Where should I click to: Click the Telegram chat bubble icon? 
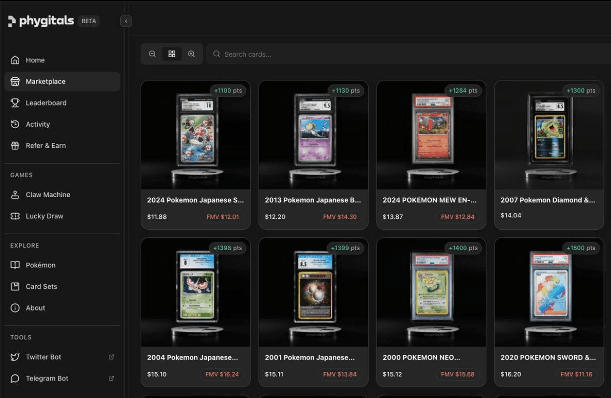click(15, 378)
